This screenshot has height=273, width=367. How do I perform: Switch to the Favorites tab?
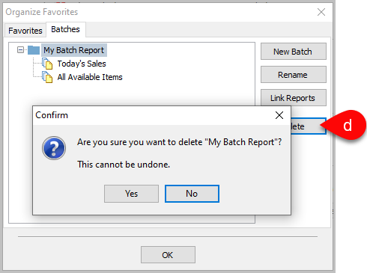(x=25, y=31)
